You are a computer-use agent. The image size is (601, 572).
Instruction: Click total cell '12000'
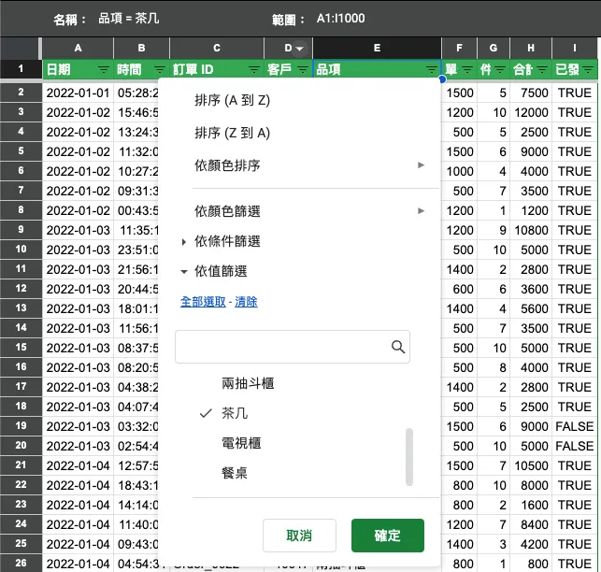point(531,112)
